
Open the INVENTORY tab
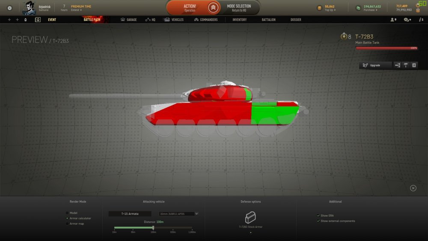coord(239,20)
